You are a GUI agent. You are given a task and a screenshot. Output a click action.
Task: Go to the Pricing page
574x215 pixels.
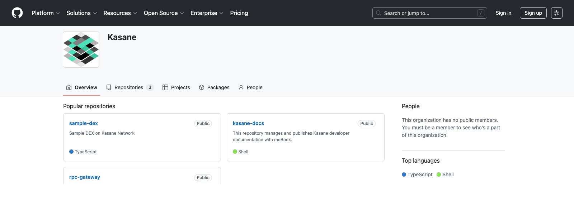click(239, 13)
